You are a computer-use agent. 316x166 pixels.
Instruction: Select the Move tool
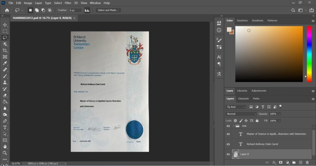[5, 25]
